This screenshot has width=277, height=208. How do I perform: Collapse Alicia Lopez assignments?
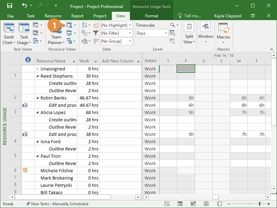[x=38, y=113]
